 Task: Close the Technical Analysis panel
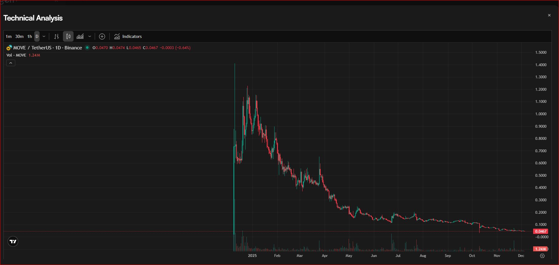tap(549, 15)
